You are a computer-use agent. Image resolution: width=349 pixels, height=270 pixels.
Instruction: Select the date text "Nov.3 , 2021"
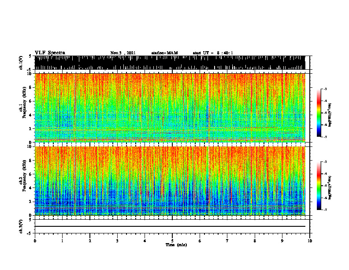[x=123, y=53]
